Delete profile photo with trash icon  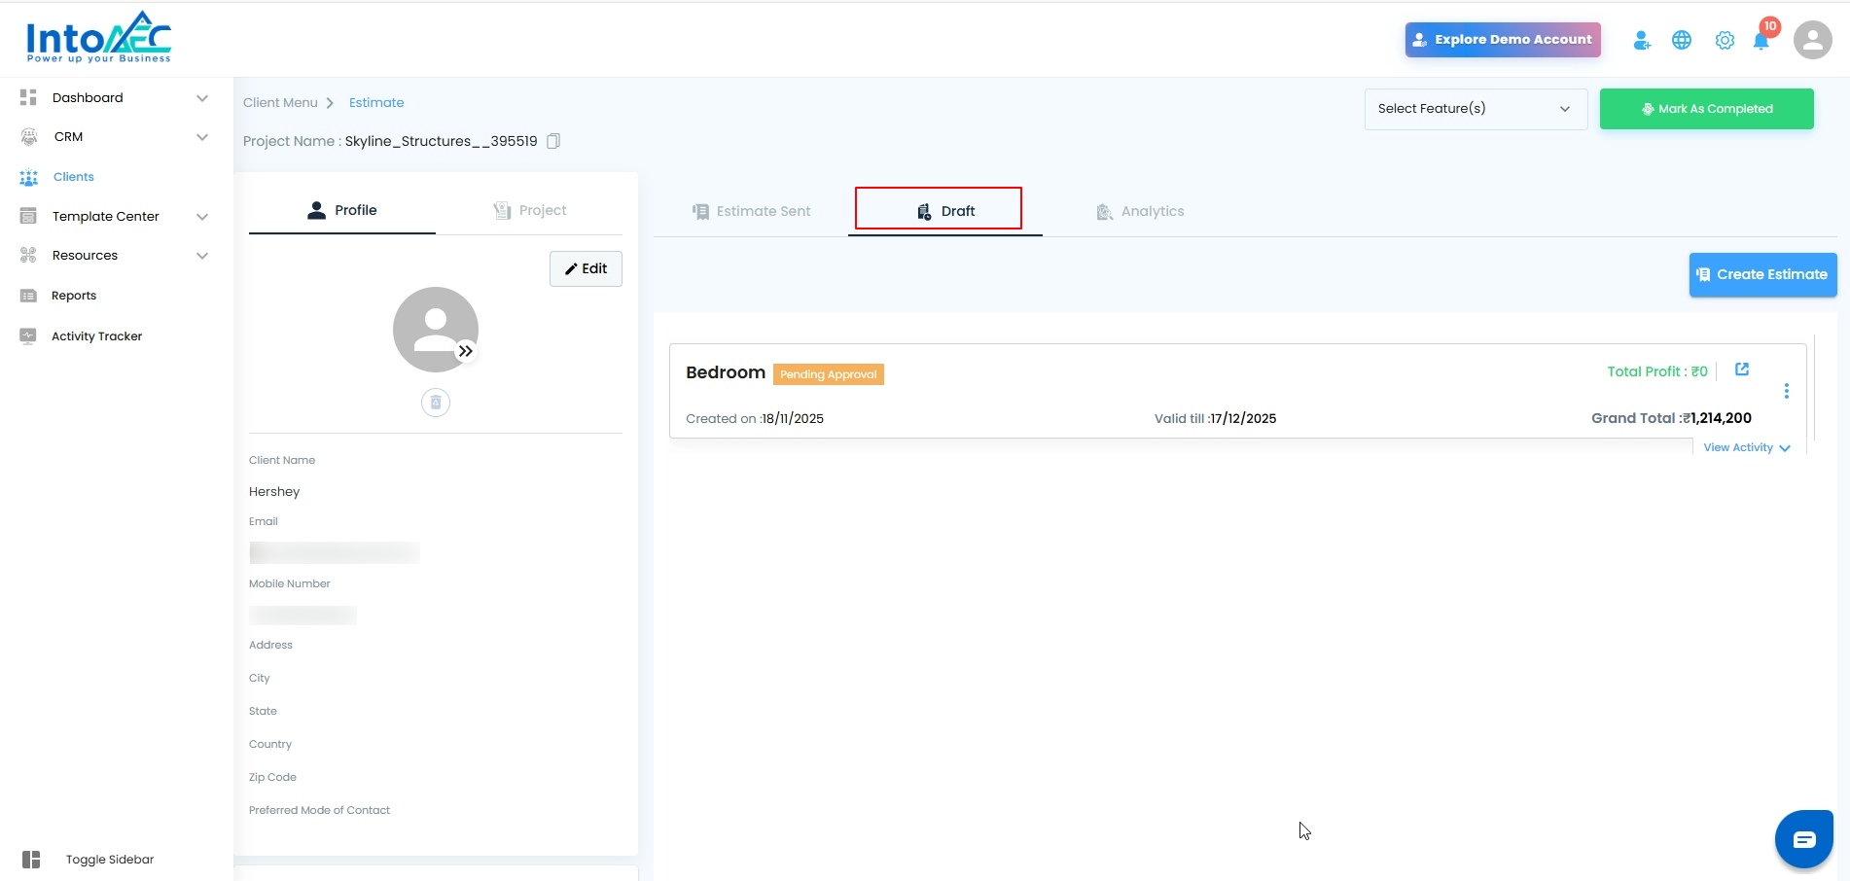436,403
